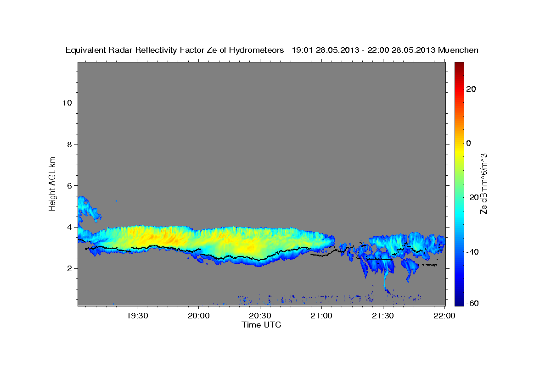Click the 'Ze dBmm^6/m^3' colorbar unit label
551x367 pixels.
tap(483, 183)
